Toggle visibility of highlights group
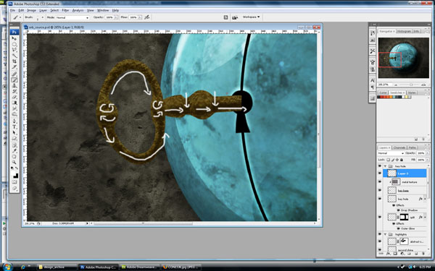This screenshot has width=435, height=271. point(379,234)
